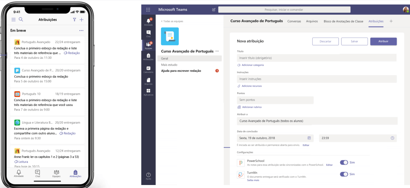The height and width of the screenshot is (188, 410).
Task: Open Em breve more options on phone
Action: coord(81,31)
